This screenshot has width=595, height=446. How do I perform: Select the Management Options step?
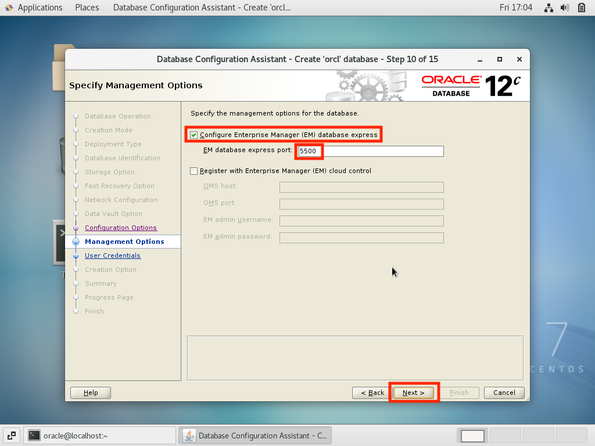pyautogui.click(x=124, y=242)
